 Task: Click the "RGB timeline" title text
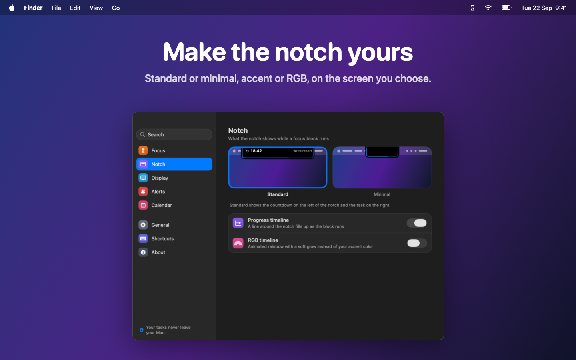click(x=263, y=240)
